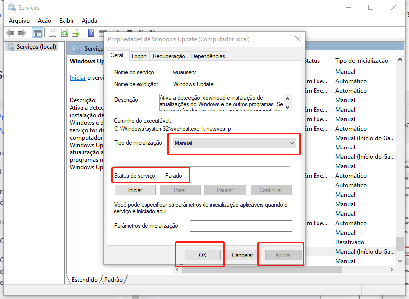
Task: Click the Parâmetros de inicialização text field
Action: [x=240, y=226]
